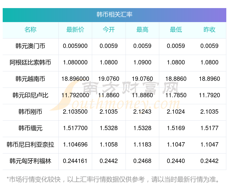Click the 2.1024 low value

pos(176,112)
